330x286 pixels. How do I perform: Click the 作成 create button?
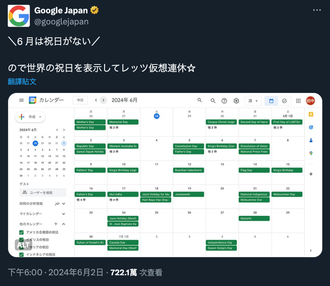tap(30, 117)
